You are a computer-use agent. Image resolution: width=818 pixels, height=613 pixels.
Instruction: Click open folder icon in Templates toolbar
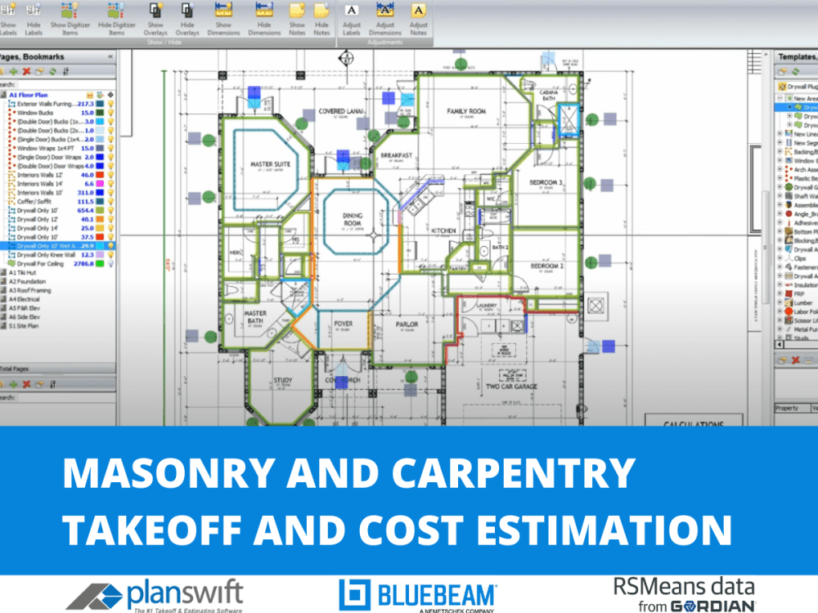[783, 71]
